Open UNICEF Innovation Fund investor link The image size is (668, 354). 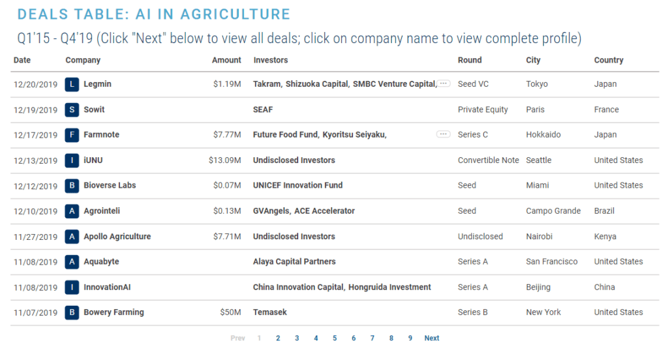297,185
